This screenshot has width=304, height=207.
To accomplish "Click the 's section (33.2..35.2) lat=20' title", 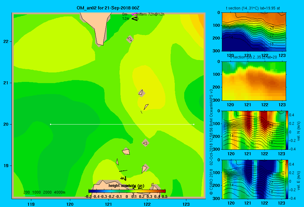I will (x=254, y=57).
